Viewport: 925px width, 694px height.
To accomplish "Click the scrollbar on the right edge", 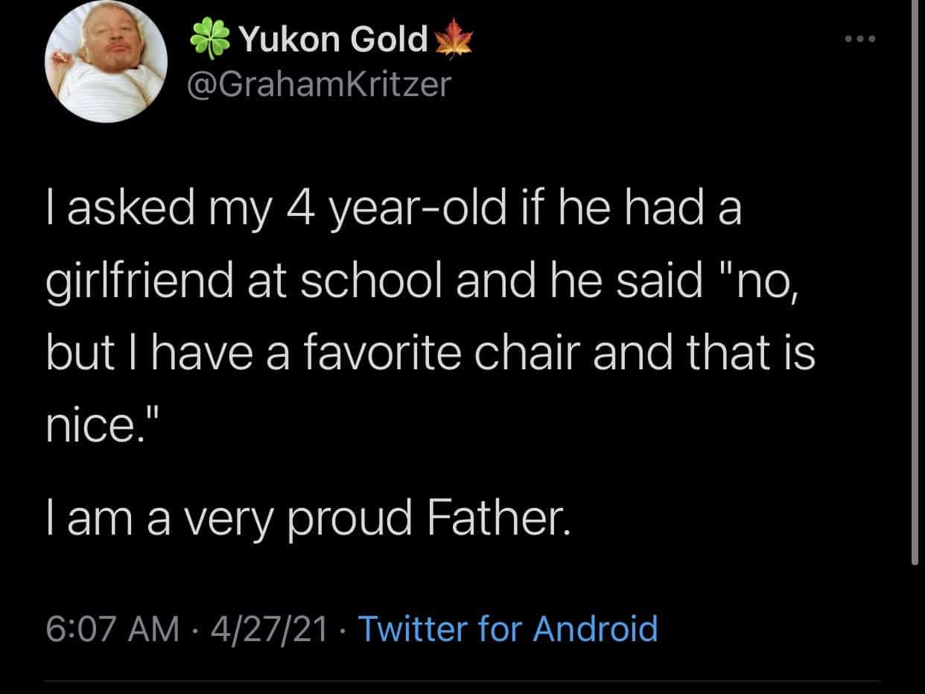I will [x=915, y=283].
